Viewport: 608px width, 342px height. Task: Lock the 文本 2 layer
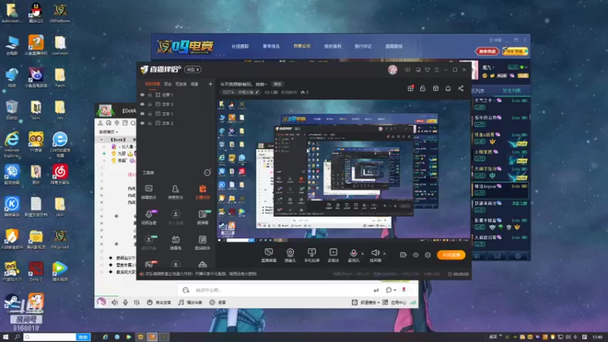(x=150, y=123)
